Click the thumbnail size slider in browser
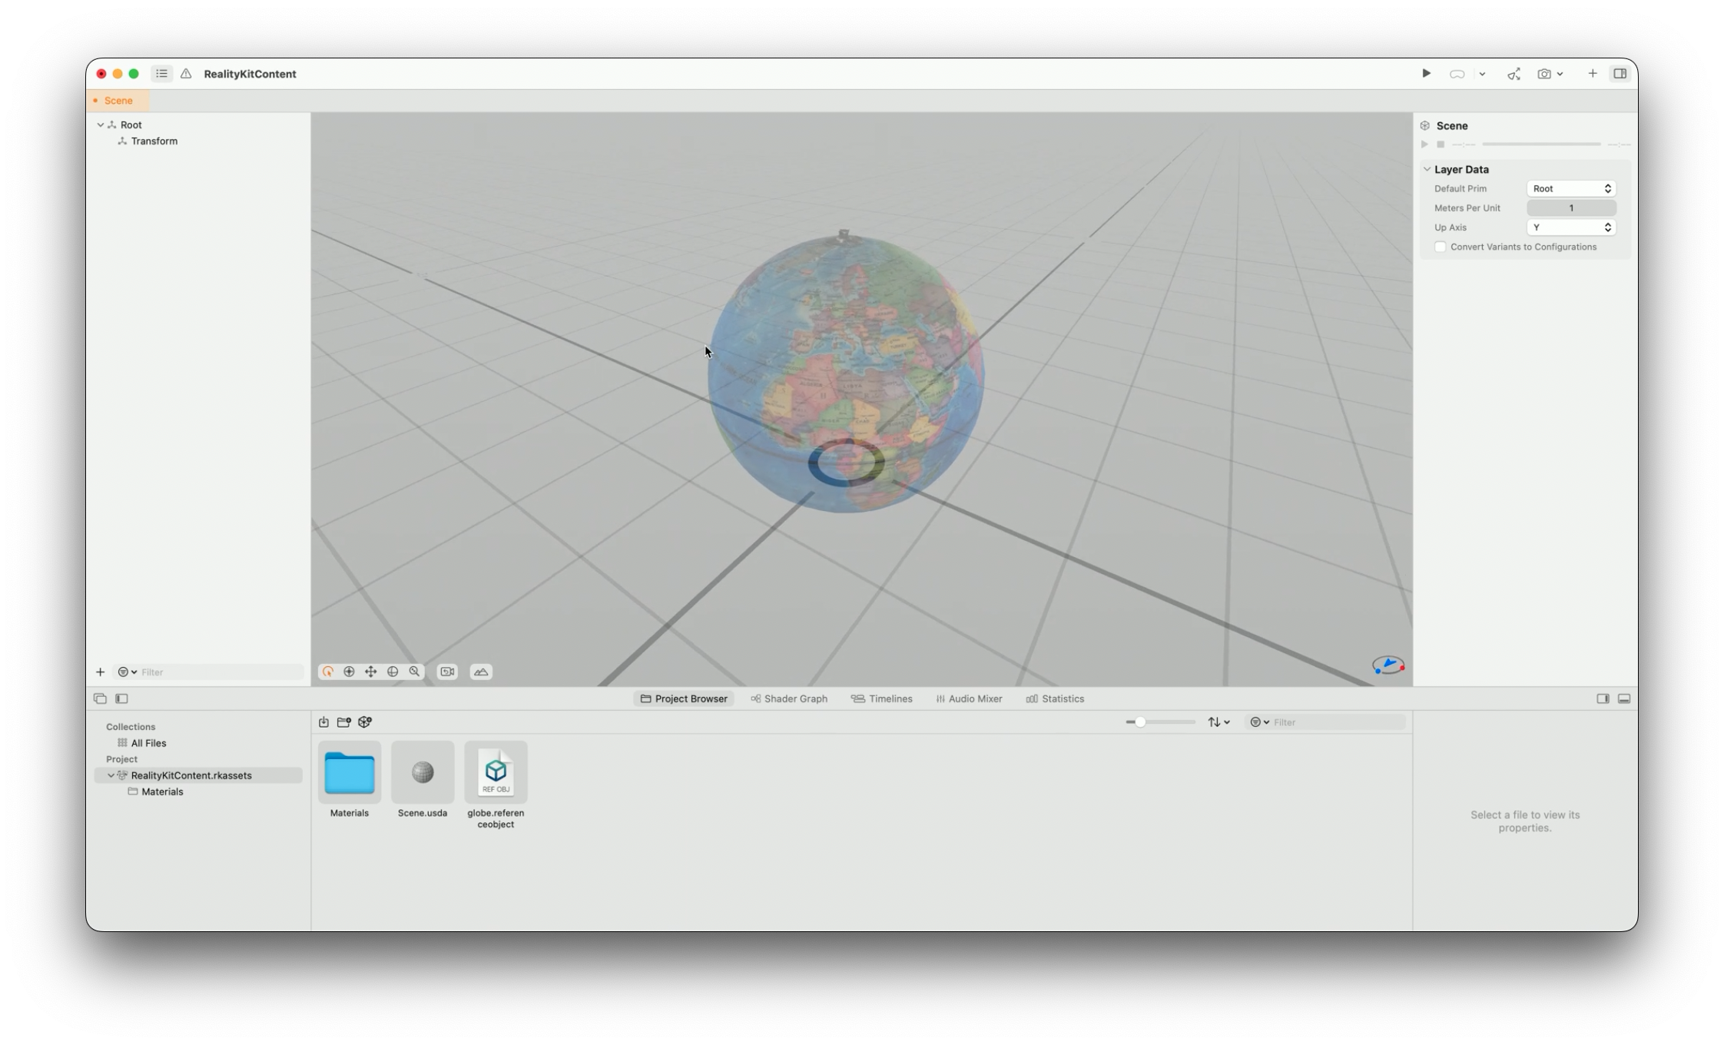Screen dimensions: 1724x1045 pyautogui.click(x=1141, y=722)
